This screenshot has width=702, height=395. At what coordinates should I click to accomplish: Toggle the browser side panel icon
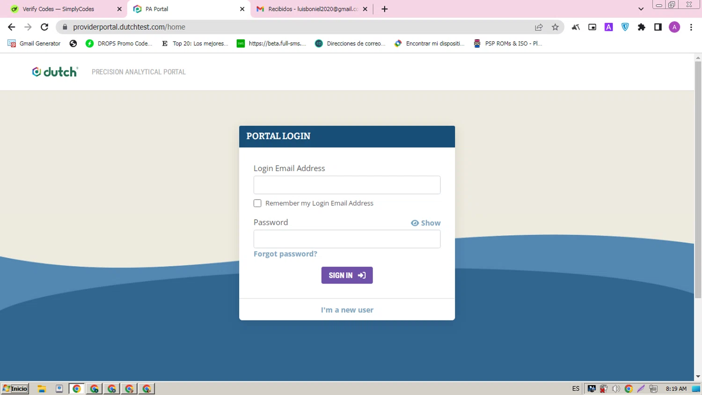658,27
